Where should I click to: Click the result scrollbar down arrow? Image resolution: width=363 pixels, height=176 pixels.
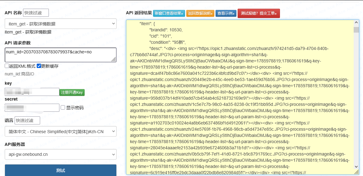tap(356, 166)
